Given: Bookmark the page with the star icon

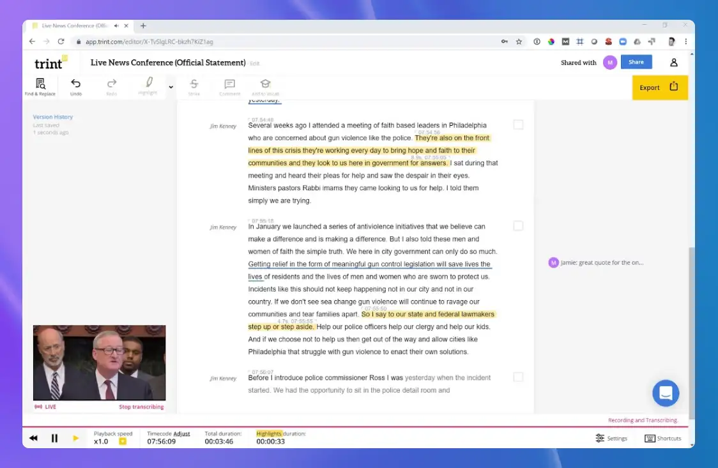Looking at the screenshot, I should pyautogui.click(x=519, y=42).
